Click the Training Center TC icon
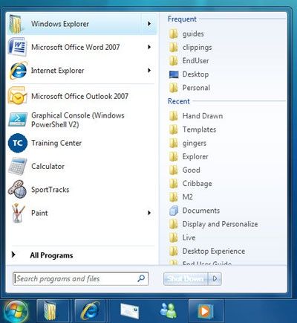The height and width of the screenshot is (323, 297). 18,143
